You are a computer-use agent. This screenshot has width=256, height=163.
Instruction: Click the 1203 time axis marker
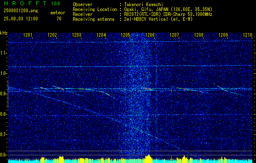(77, 35)
